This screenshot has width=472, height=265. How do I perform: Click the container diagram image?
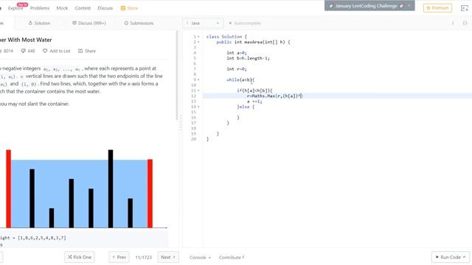point(83,188)
